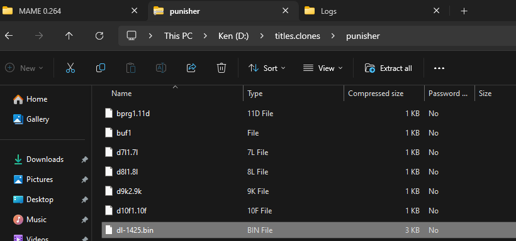Viewport: 516px width, 241px height.
Task: Open the Sort dropdown menu
Action: (x=267, y=68)
